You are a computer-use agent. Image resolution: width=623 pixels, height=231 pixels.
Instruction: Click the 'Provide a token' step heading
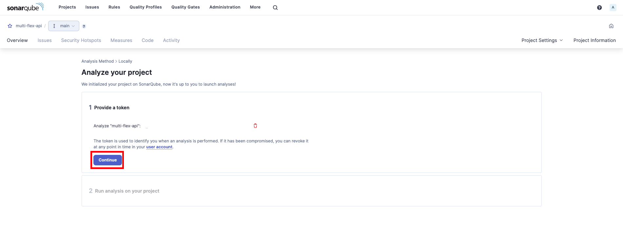(112, 108)
